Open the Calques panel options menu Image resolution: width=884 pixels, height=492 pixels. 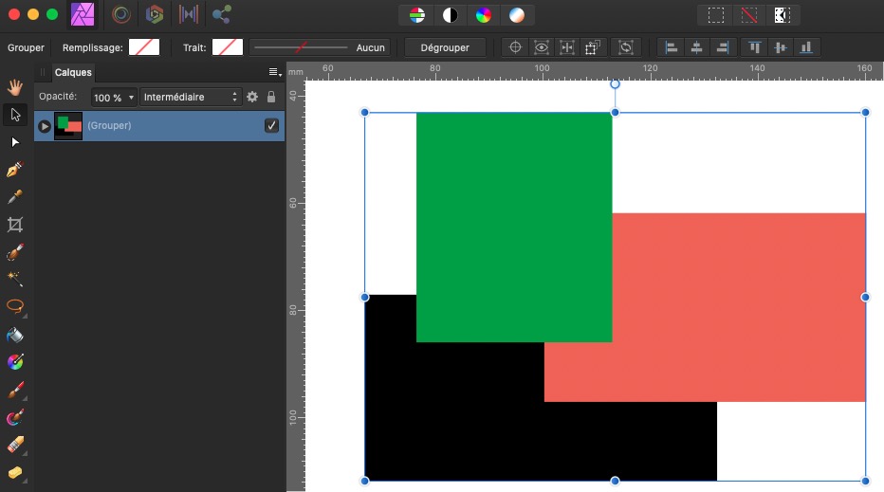click(x=274, y=72)
